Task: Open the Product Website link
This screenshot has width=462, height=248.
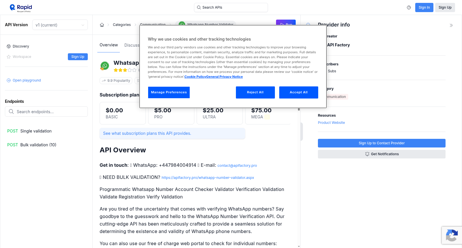Action: pos(331,123)
